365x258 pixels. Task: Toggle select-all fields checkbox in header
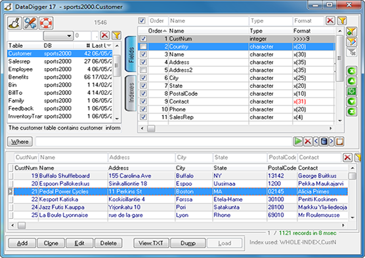142,21
